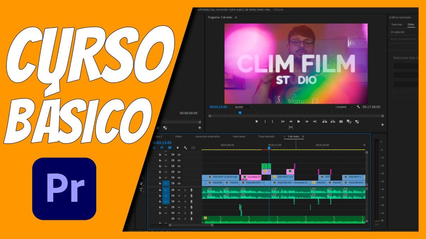Screen dimensions: 426x239
Task: Open the '5 de texto' sequence panel menu
Action: pyautogui.click(x=303, y=136)
